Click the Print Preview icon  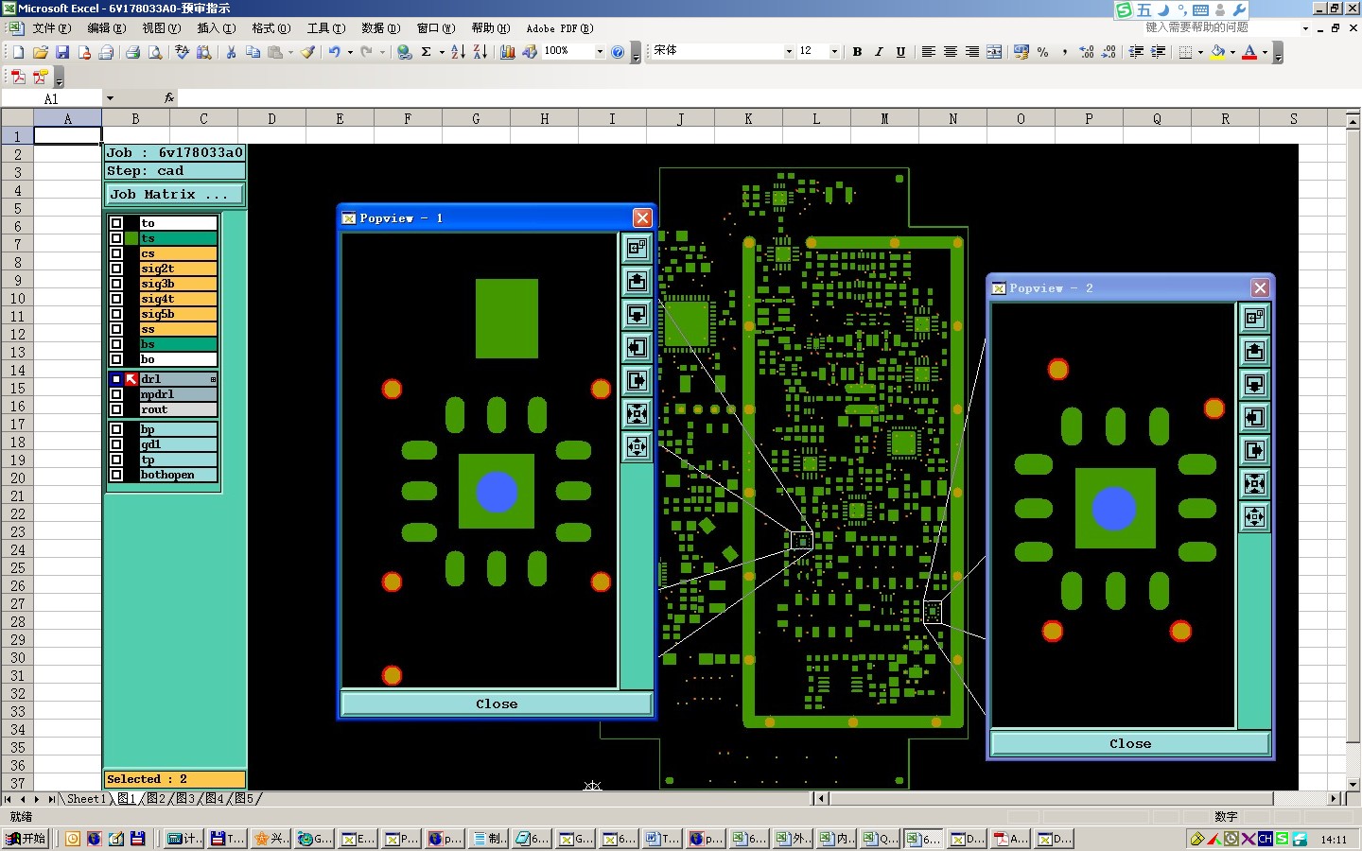[155, 52]
